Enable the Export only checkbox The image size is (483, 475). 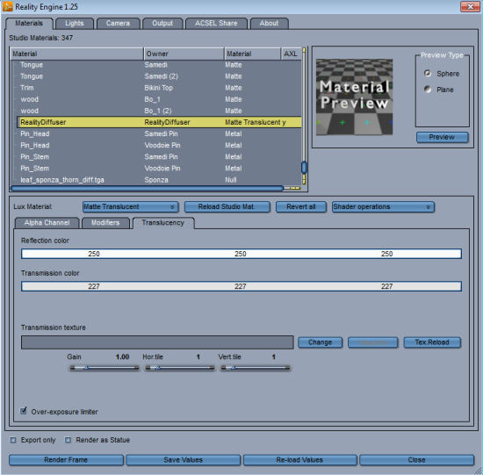13,440
